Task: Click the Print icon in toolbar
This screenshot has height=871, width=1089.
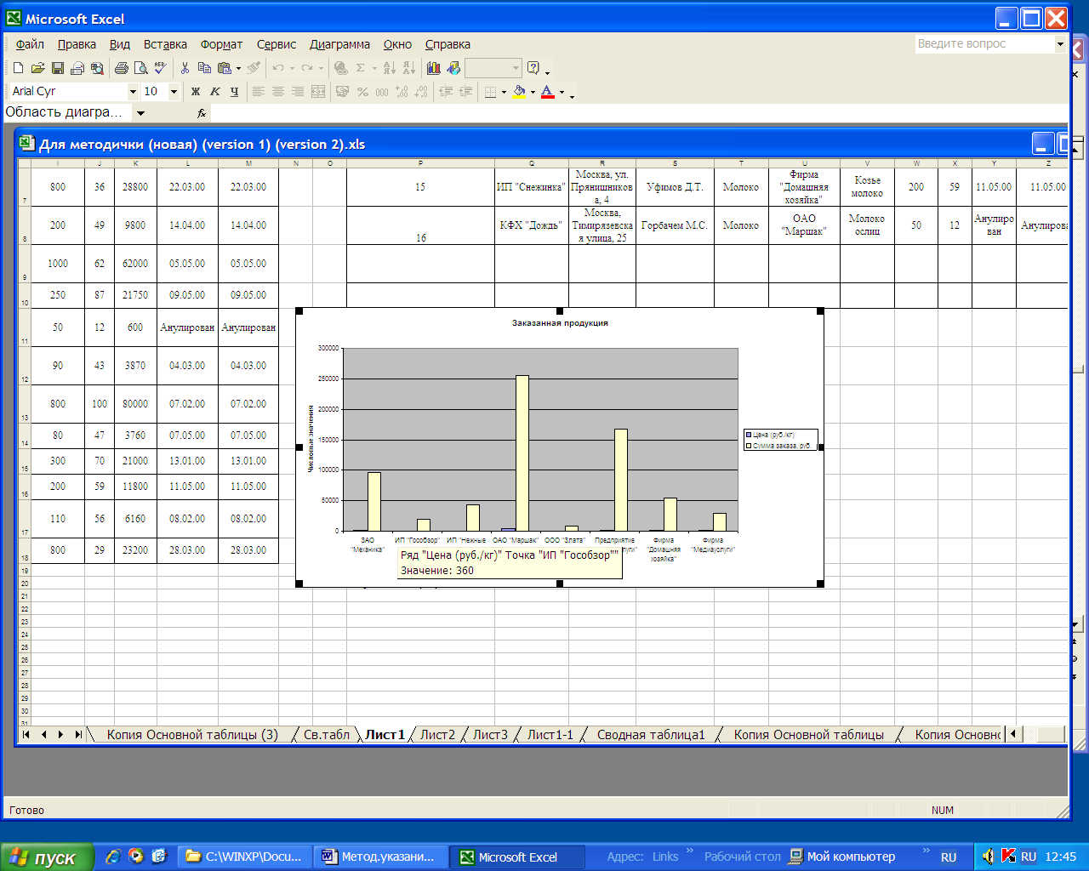Action: [121, 68]
